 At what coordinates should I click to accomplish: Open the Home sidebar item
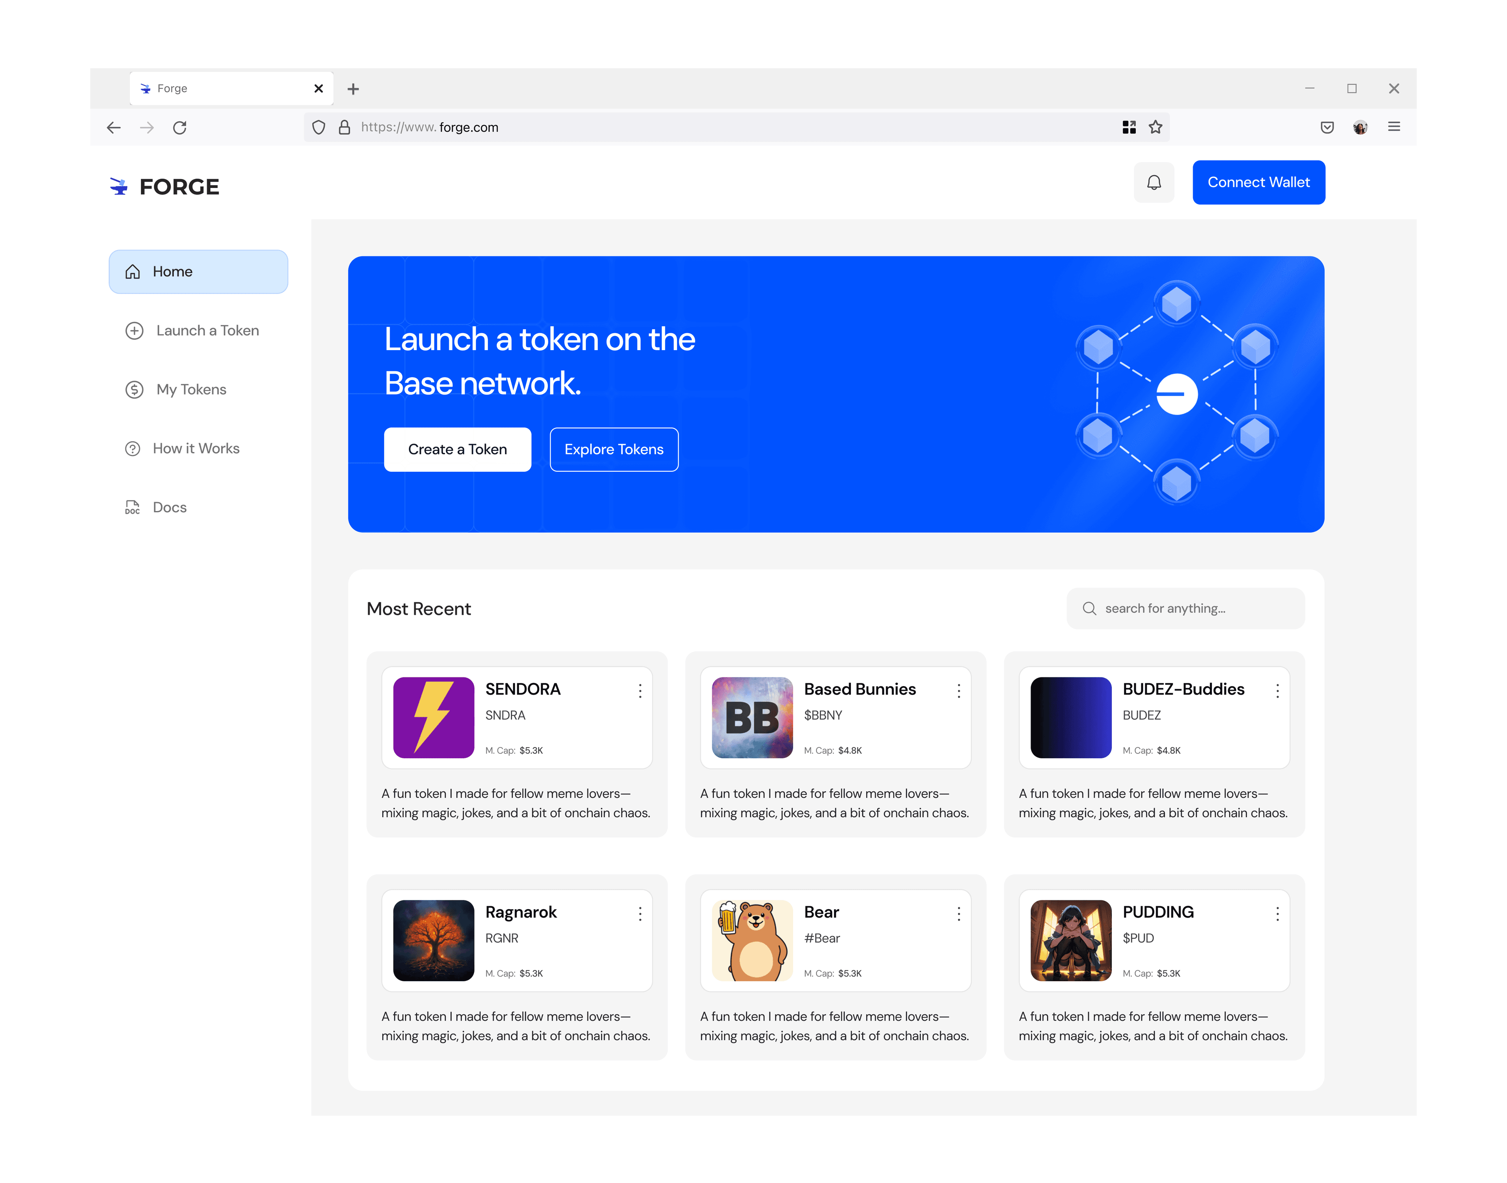[198, 272]
